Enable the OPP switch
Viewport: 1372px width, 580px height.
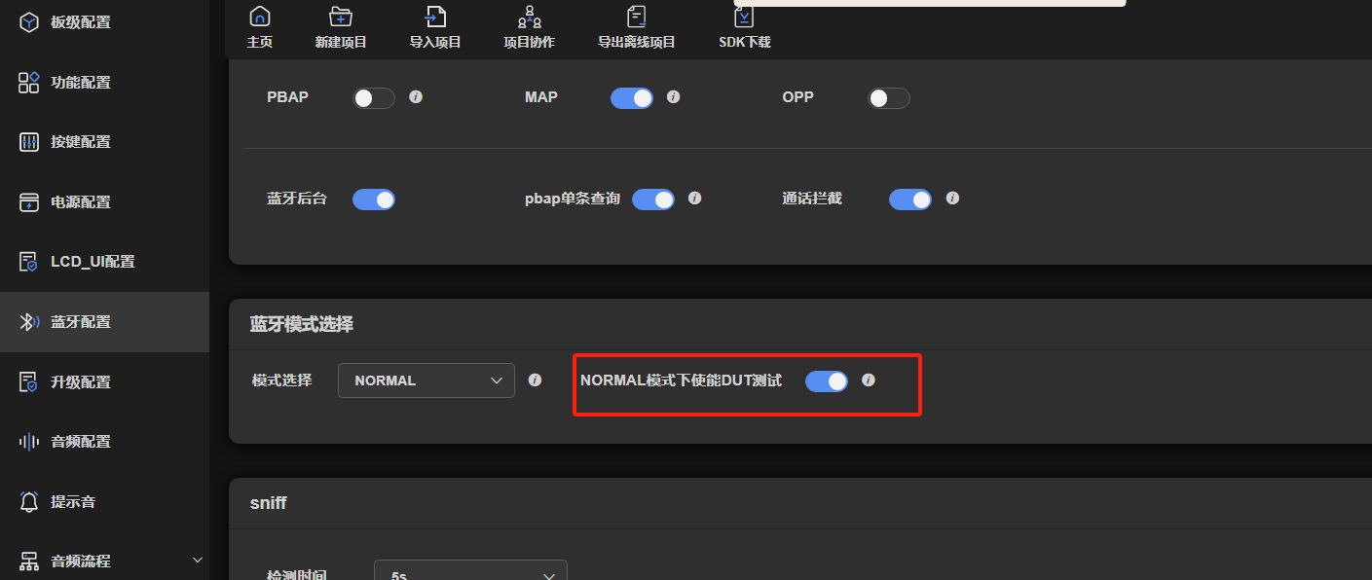(x=888, y=98)
